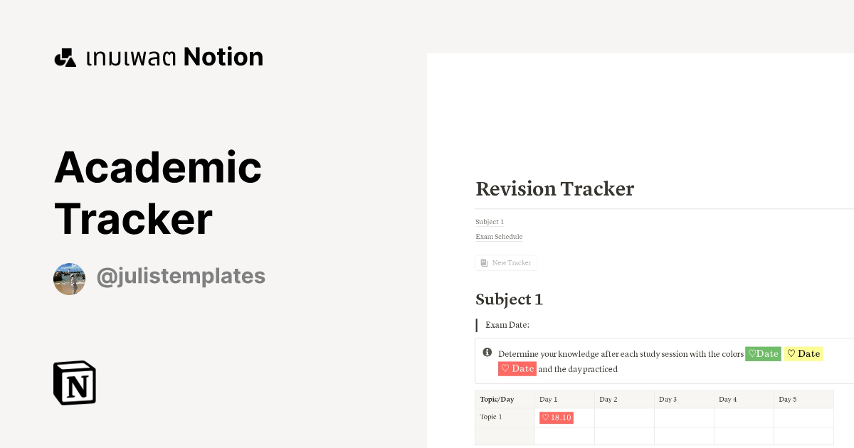Click the empty Day 3 table cell
Viewport: 854px width, 448px height.
pyautogui.click(x=684, y=417)
